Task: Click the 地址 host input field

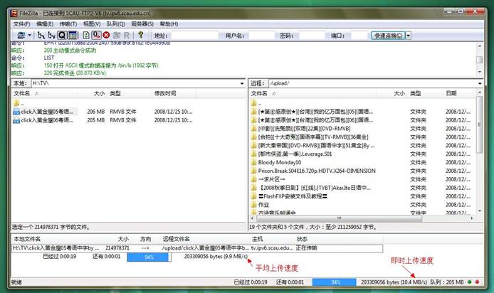Action: click(194, 36)
